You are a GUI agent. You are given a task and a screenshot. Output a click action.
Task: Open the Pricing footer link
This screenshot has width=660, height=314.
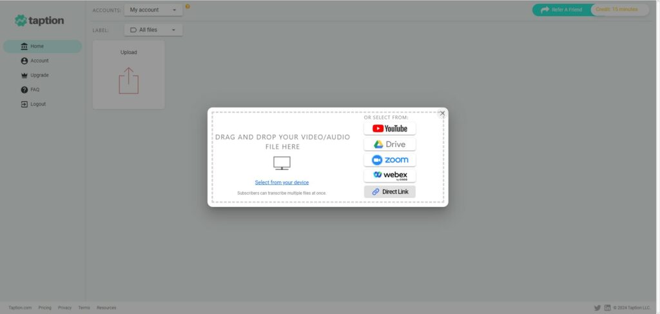pos(44,308)
